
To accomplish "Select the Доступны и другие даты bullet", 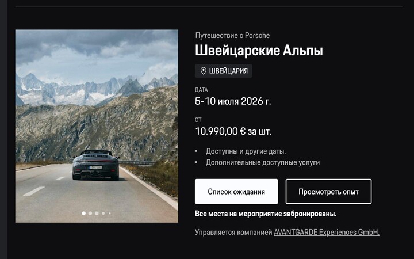I will (x=246, y=151).
